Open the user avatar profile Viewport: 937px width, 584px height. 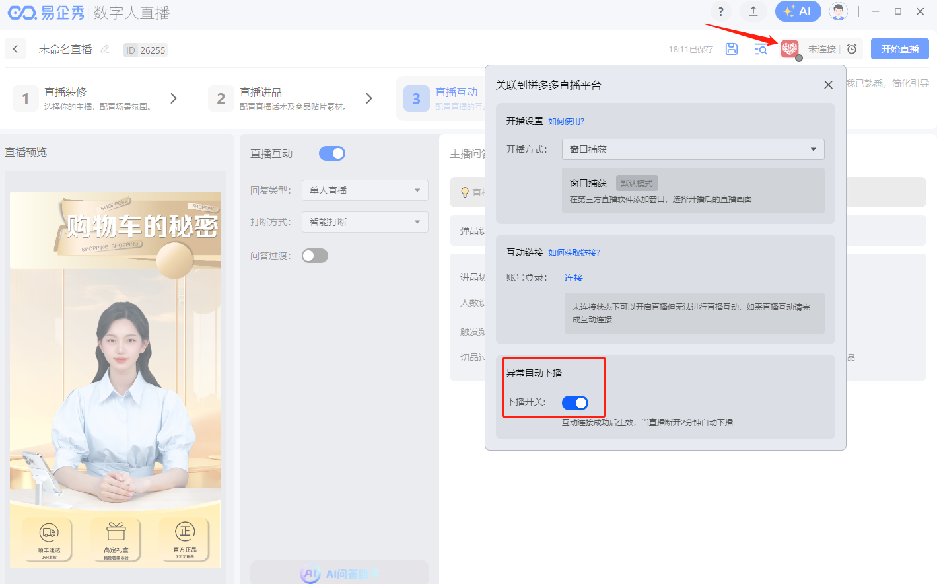(838, 11)
